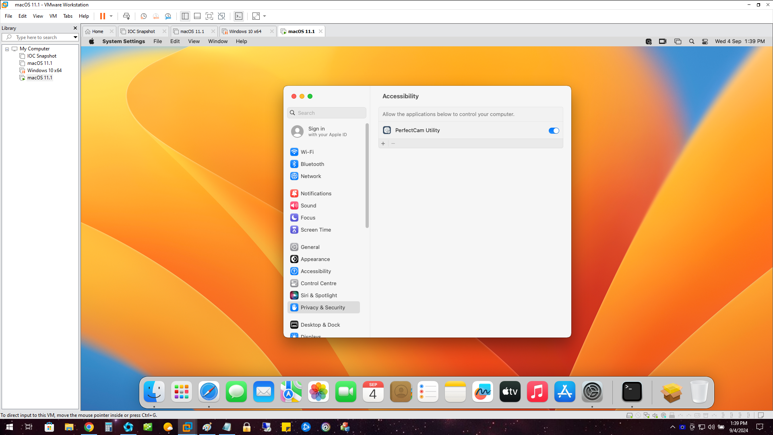Open the VMware console view icon

coord(239,16)
